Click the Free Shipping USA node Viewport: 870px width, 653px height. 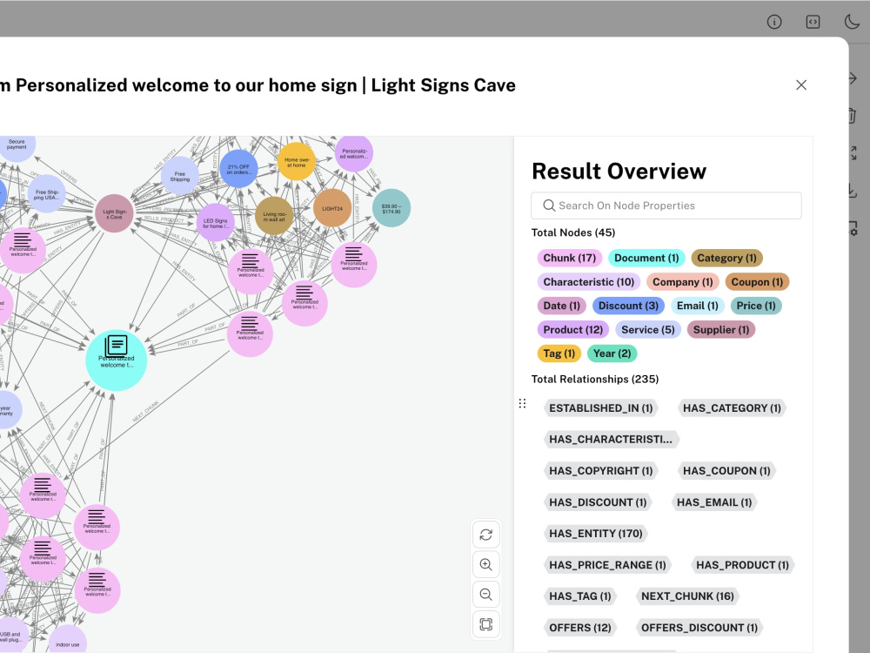pos(46,194)
